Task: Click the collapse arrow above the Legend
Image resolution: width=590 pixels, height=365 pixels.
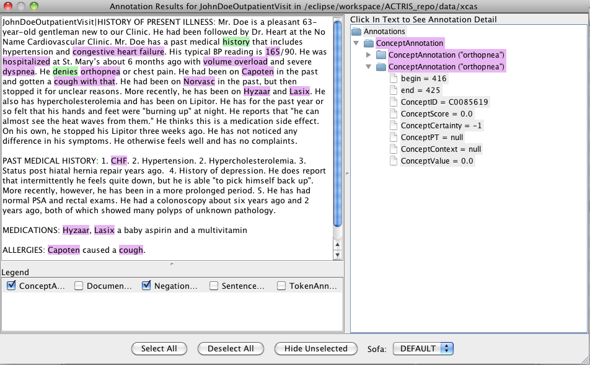Action: [172, 264]
